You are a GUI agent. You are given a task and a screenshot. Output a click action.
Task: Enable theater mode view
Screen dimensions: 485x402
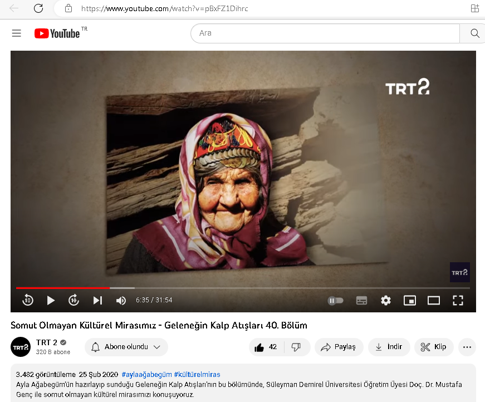pos(434,301)
